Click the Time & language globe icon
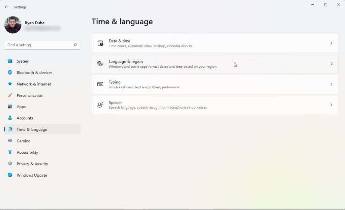 (10, 129)
